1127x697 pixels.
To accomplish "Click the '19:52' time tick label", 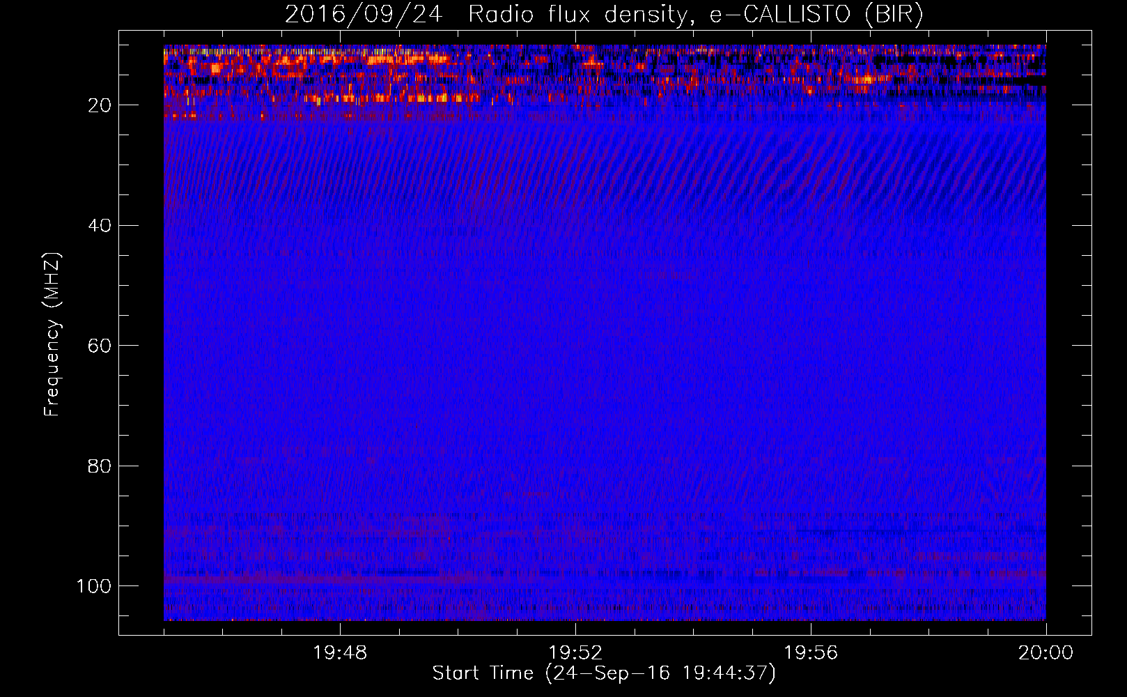I will point(575,653).
